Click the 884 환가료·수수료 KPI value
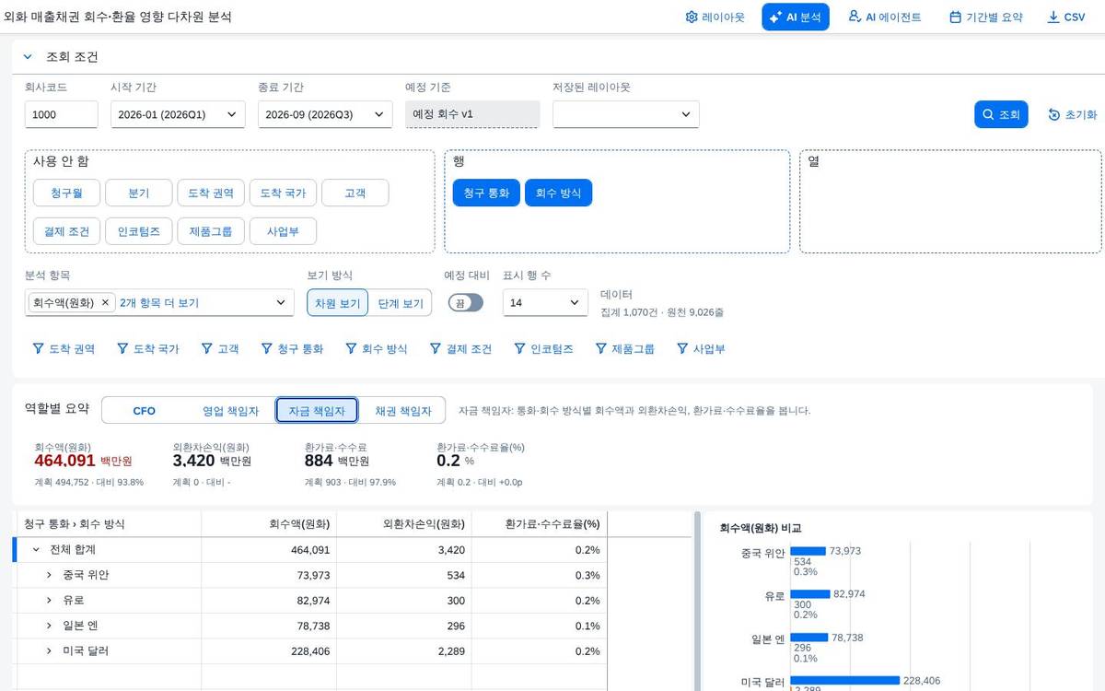The height and width of the screenshot is (691, 1105). (320, 461)
